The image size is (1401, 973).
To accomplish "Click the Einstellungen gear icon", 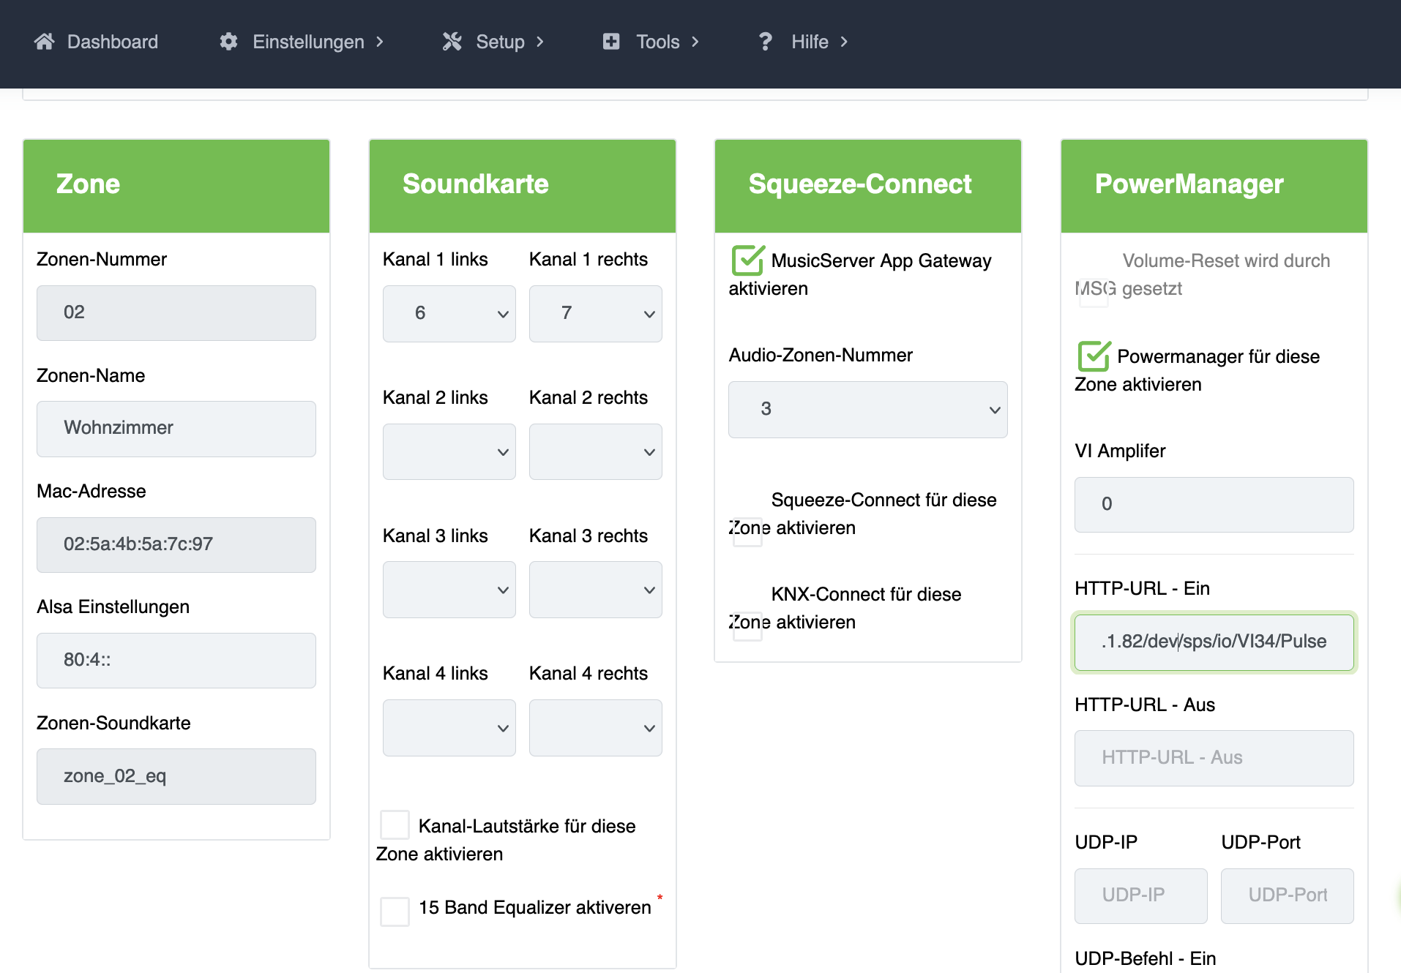I will pos(228,42).
